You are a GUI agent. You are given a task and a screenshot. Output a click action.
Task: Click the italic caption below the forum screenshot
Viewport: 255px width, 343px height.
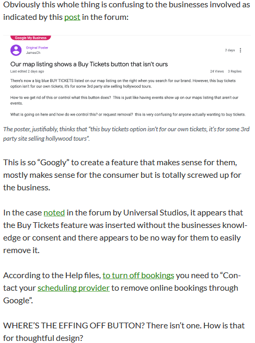pyautogui.click(x=126, y=134)
